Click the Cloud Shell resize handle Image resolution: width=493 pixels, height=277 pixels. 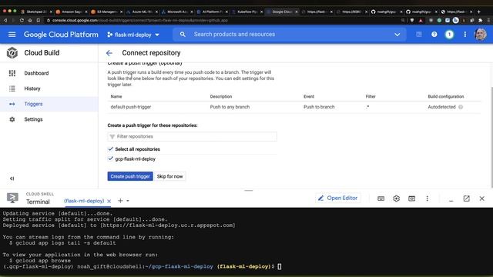248,190
